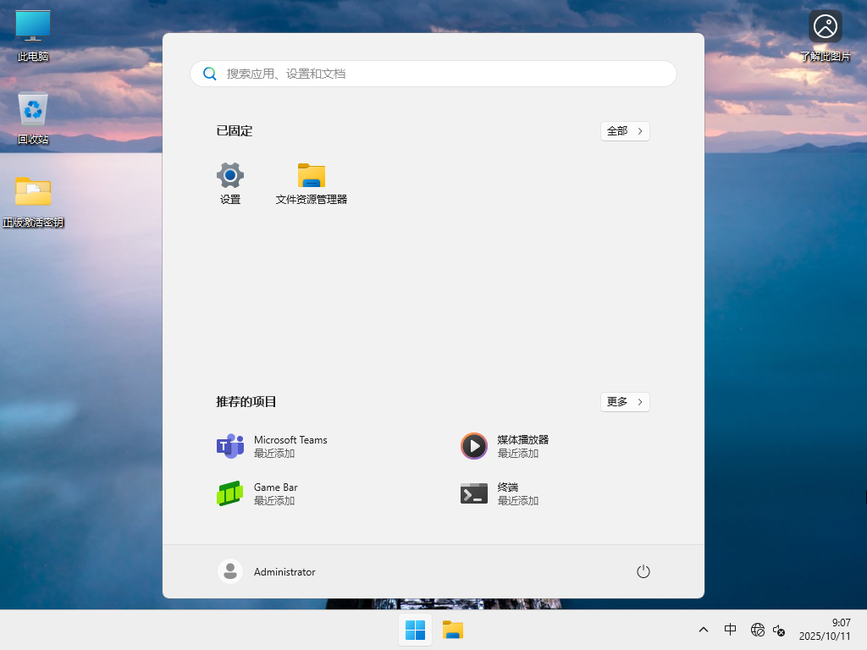867x650 pixels.
Task: Show hidden icons with the tray chevron
Action: pyautogui.click(x=703, y=630)
